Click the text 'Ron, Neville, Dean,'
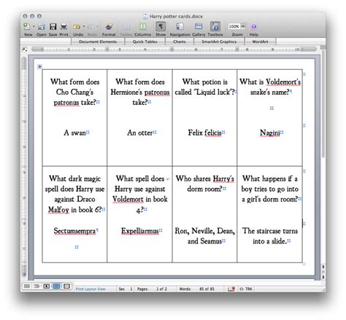The image size is (346, 320). point(205,231)
